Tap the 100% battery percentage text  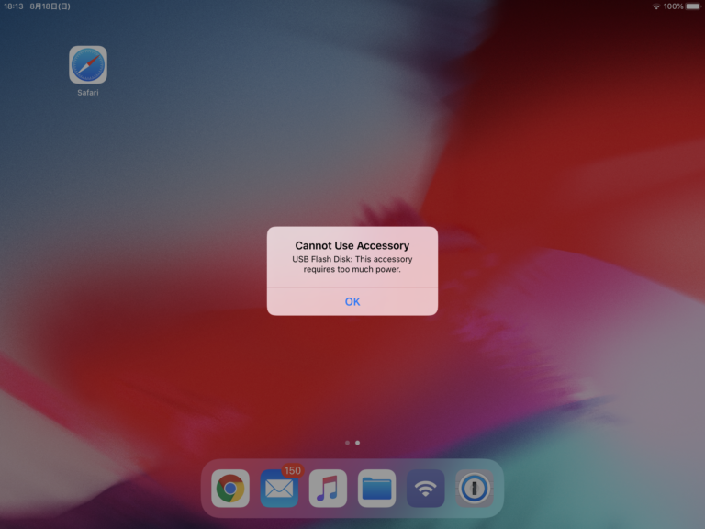pyautogui.click(x=673, y=6)
